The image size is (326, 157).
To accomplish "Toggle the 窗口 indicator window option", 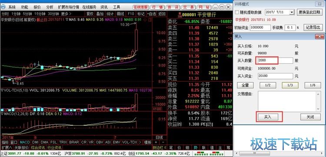I will pyautogui.click(x=14, y=142).
